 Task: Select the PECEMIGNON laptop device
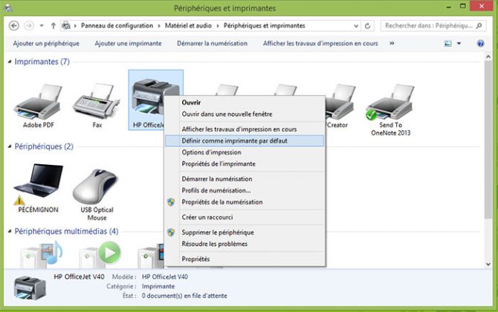coord(38,184)
